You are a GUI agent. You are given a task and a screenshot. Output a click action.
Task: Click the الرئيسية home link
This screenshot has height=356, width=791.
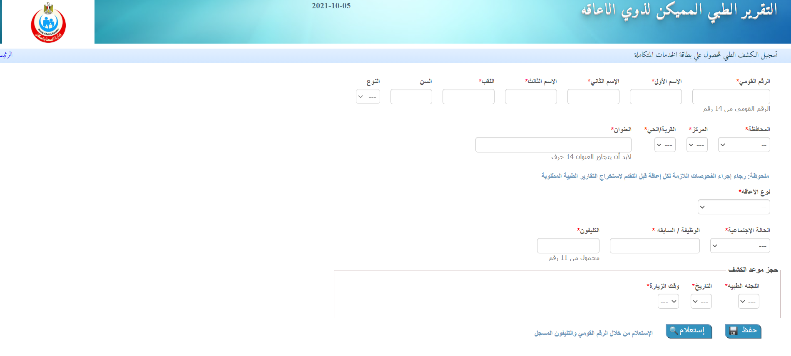click(x=6, y=55)
